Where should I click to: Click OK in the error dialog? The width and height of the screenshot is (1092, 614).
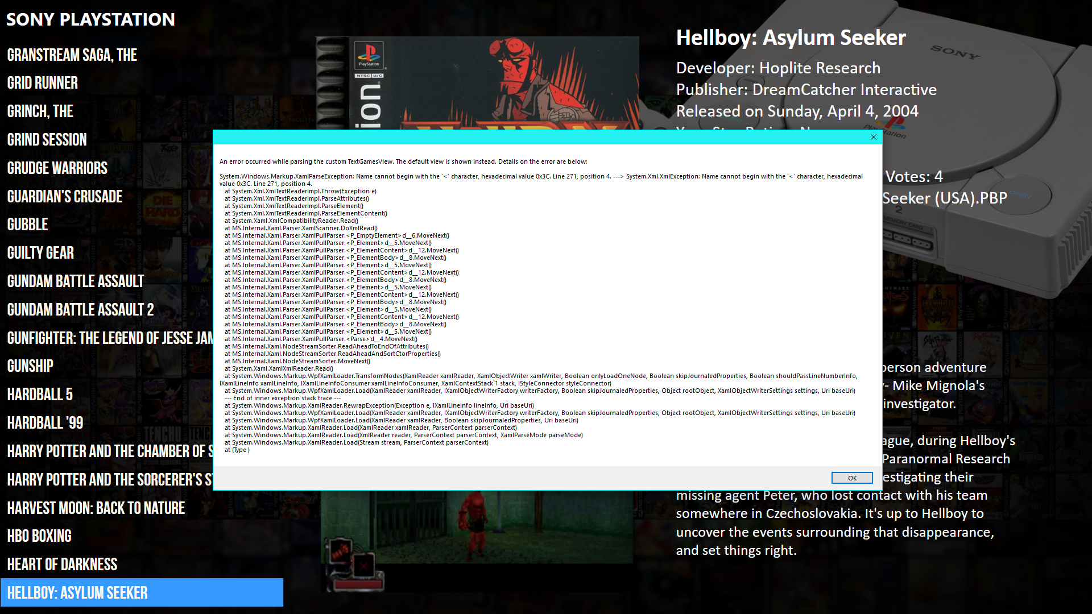point(851,478)
